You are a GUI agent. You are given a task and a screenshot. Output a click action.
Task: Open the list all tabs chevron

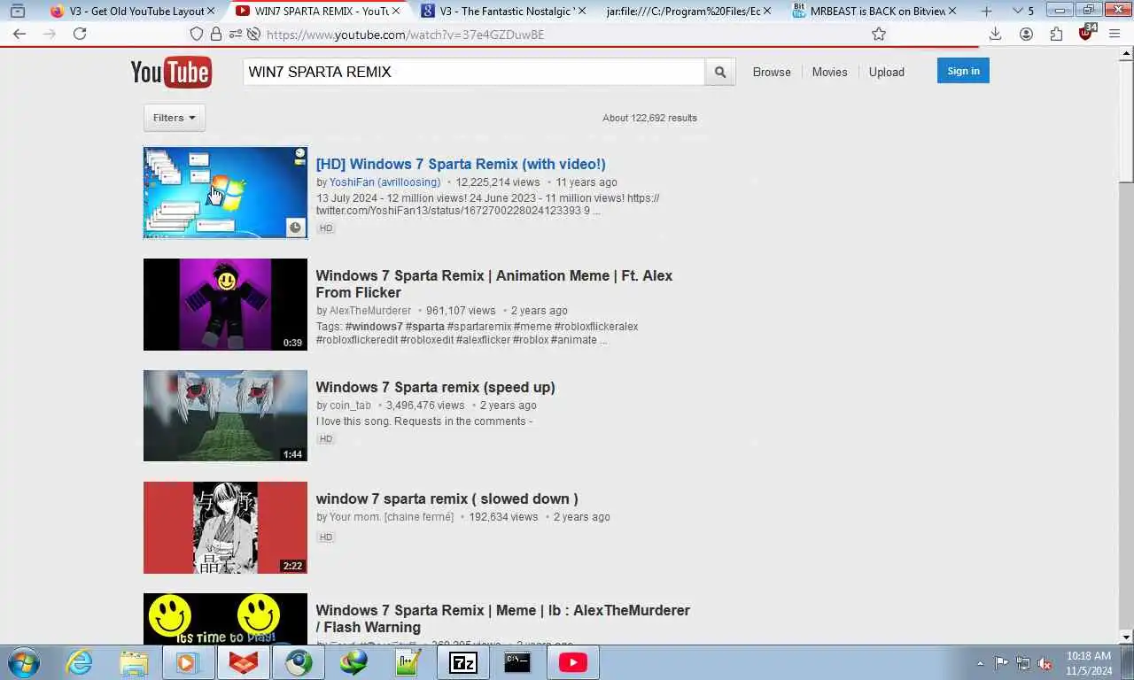1017,11
